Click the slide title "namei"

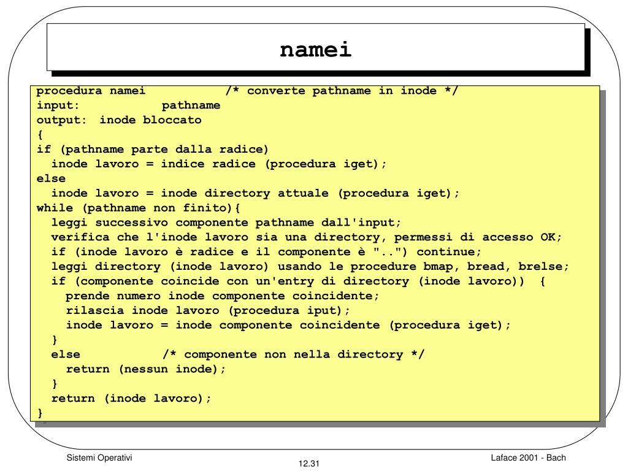pyautogui.click(x=316, y=50)
